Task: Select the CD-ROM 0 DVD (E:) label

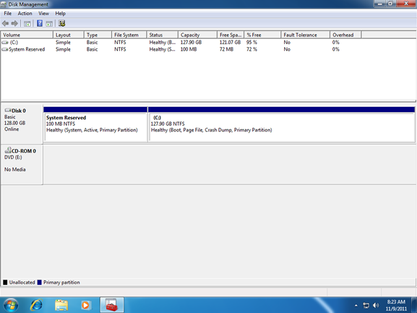Action: coord(22,164)
